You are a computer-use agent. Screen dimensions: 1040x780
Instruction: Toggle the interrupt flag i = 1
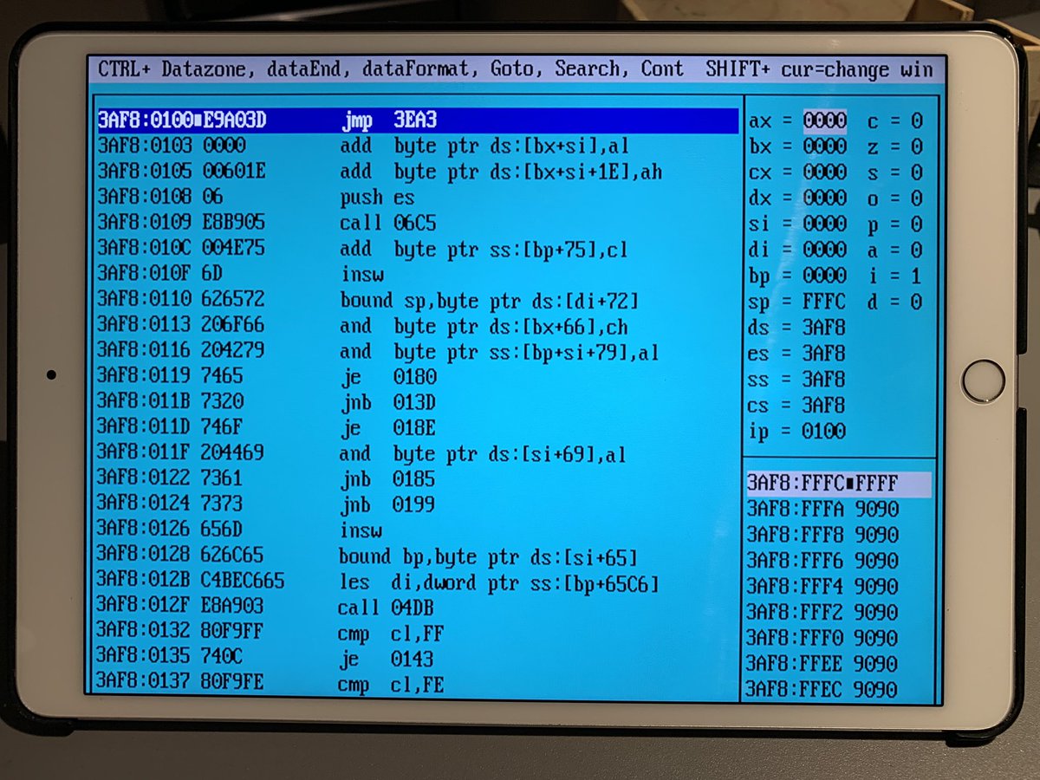coord(896,277)
